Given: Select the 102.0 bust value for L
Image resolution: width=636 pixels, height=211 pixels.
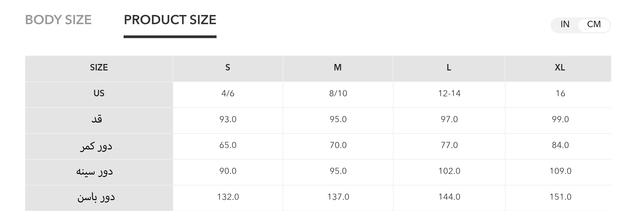Looking at the screenshot, I should coord(449,171).
